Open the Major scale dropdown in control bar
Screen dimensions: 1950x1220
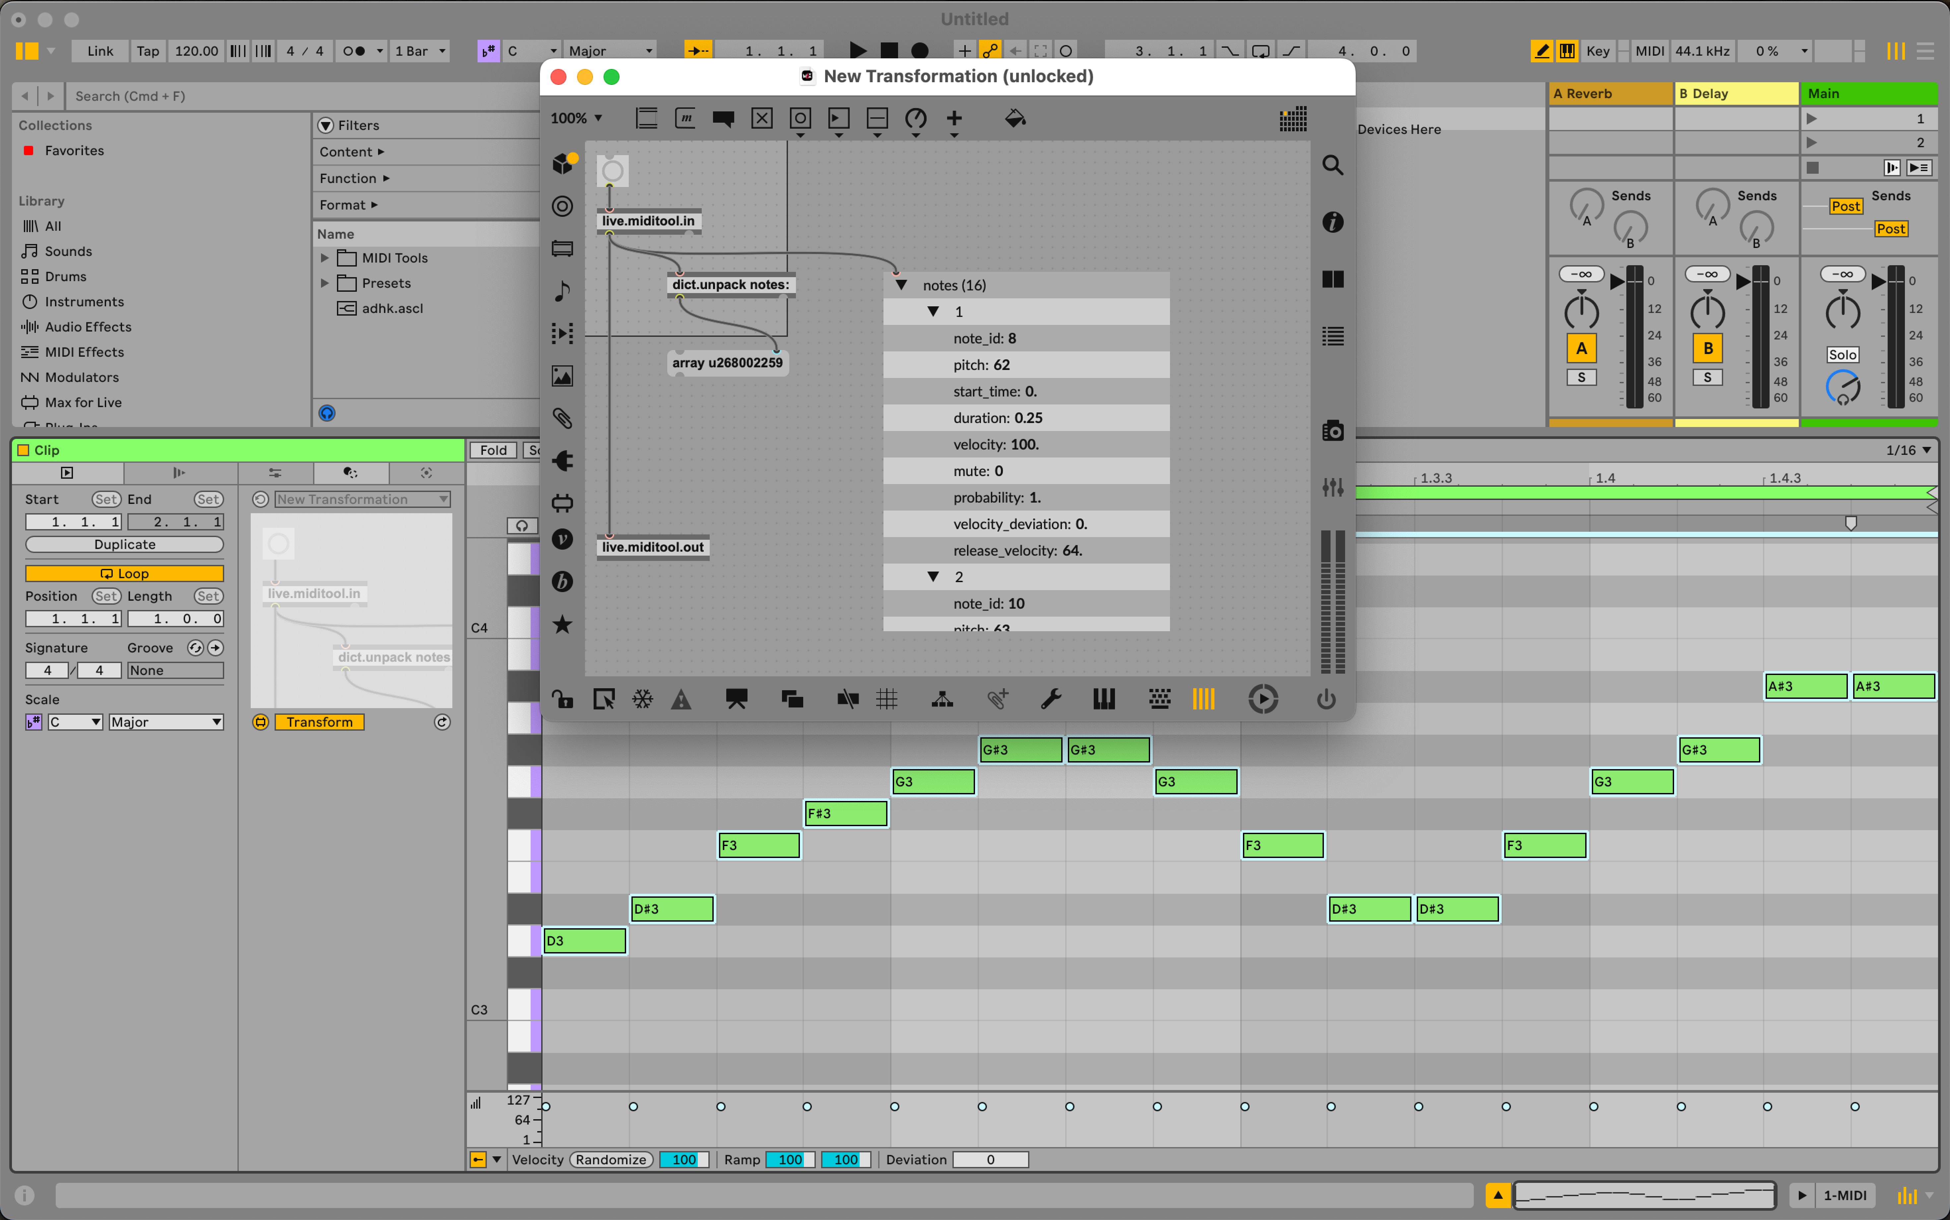610,51
